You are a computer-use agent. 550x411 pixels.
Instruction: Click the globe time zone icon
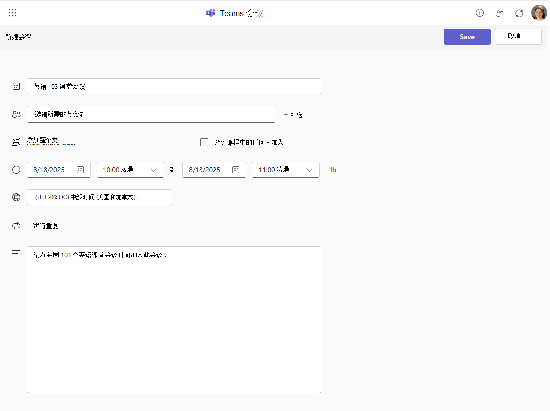tap(16, 197)
